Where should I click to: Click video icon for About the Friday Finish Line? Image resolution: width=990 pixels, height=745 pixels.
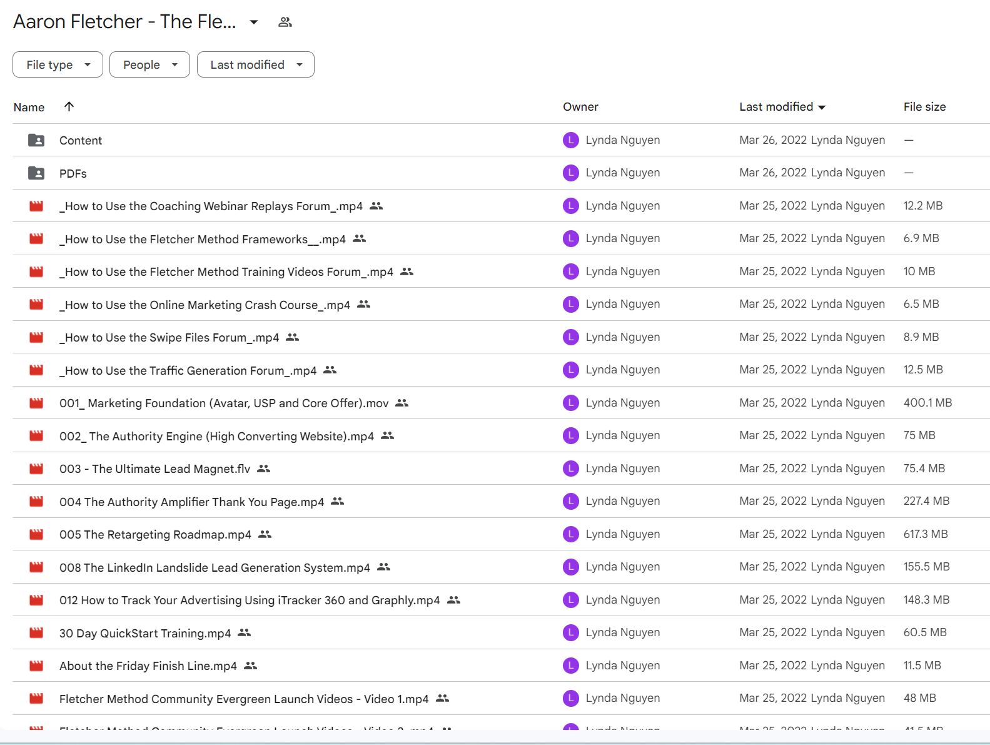coord(36,666)
